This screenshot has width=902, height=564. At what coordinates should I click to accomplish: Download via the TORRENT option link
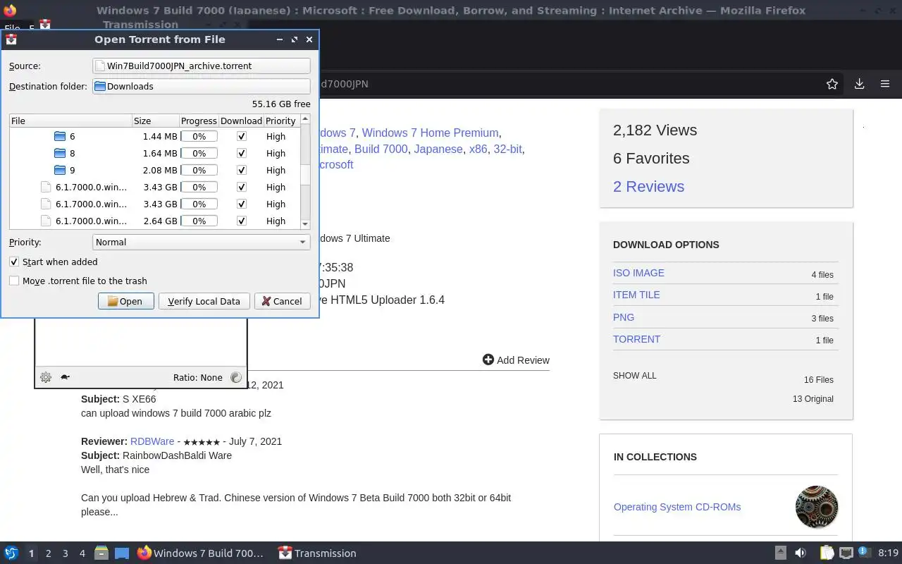(636, 339)
